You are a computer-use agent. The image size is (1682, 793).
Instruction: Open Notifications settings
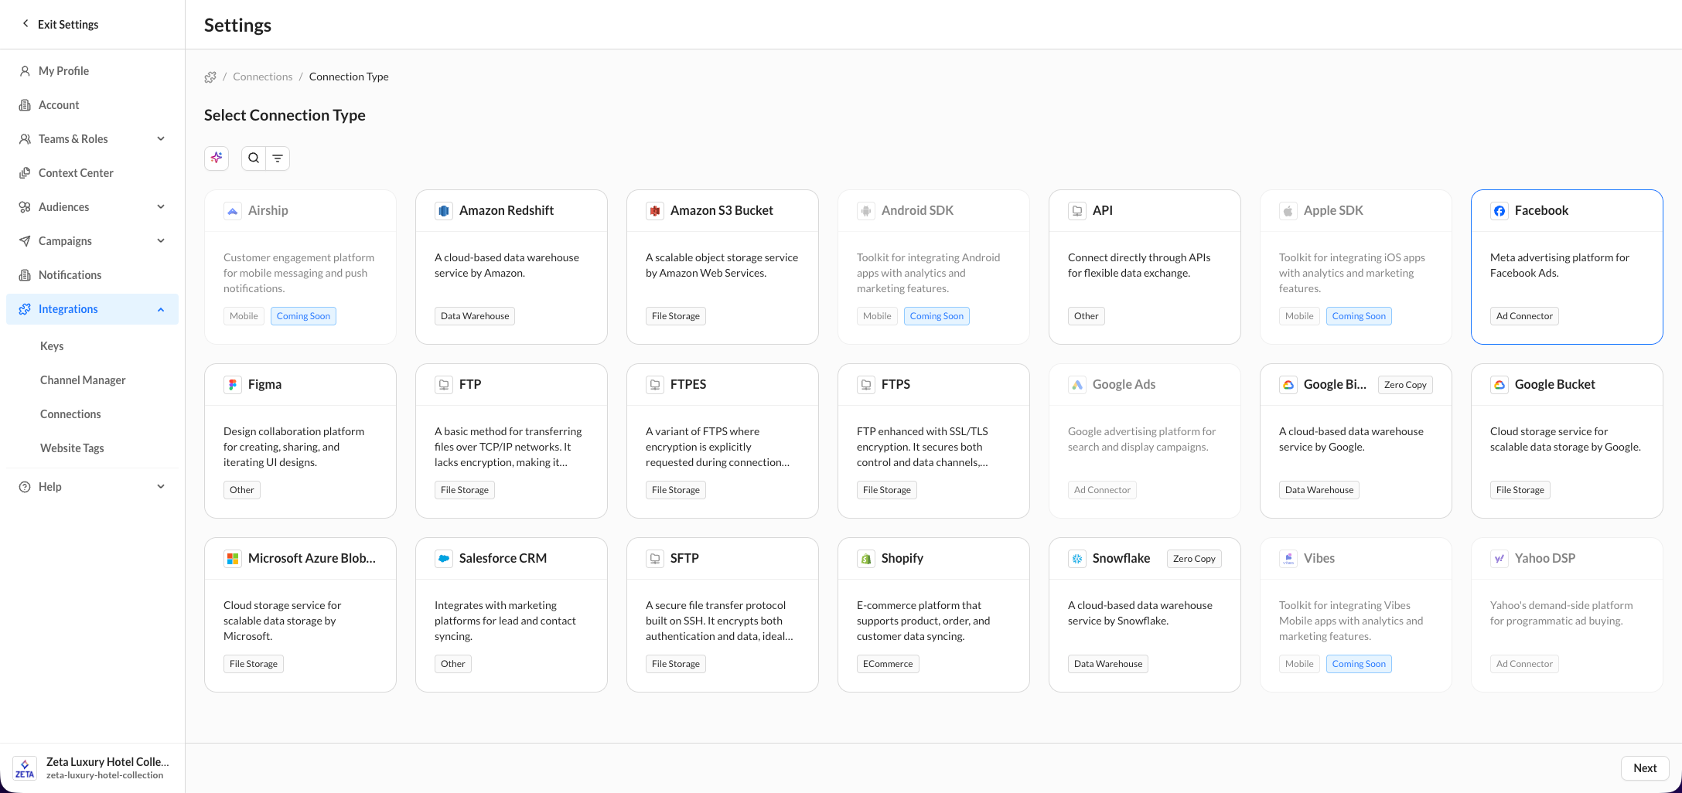pyautogui.click(x=92, y=275)
